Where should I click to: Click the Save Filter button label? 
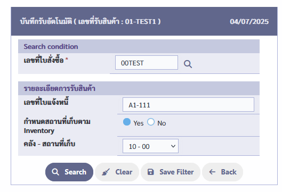[176, 172]
